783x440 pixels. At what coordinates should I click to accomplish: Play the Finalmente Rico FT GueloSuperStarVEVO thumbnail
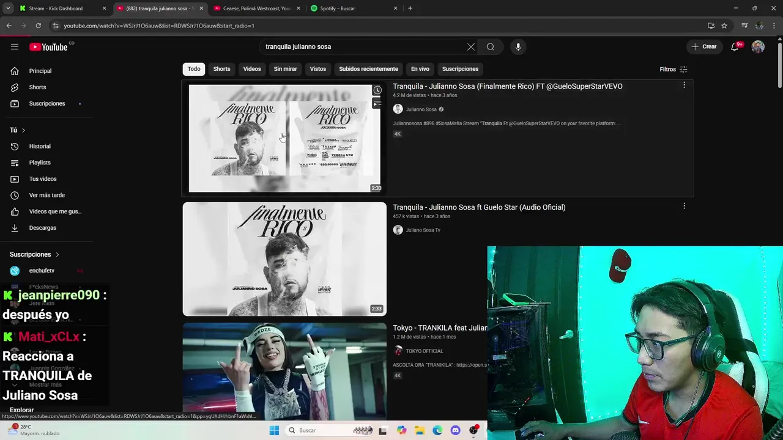pyautogui.click(x=284, y=138)
